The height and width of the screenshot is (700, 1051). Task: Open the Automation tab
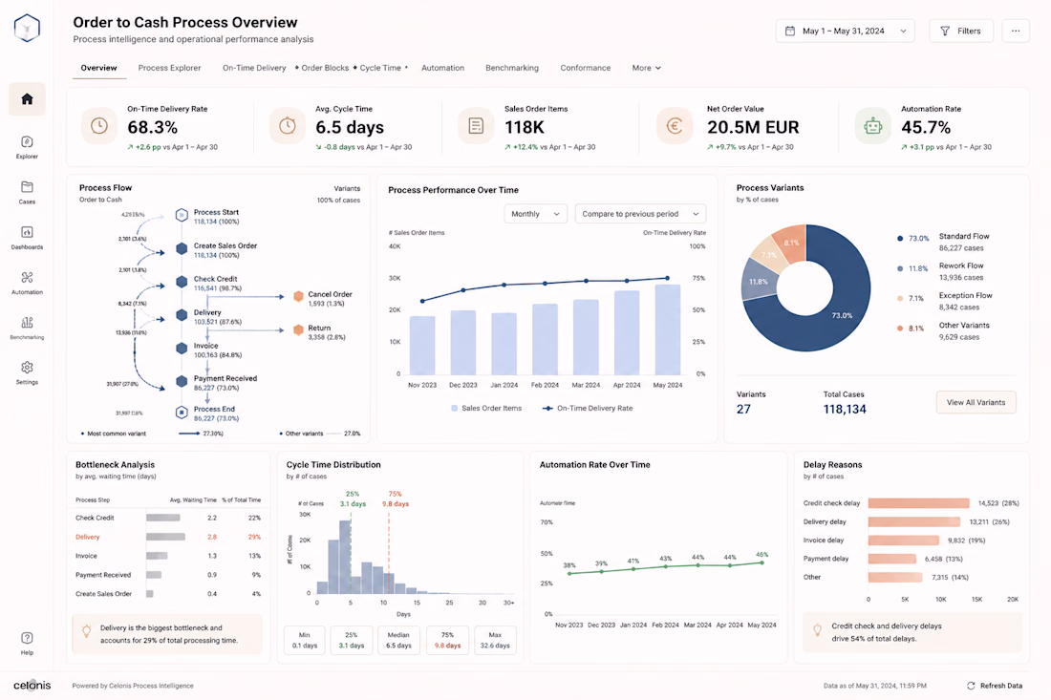[x=442, y=68]
